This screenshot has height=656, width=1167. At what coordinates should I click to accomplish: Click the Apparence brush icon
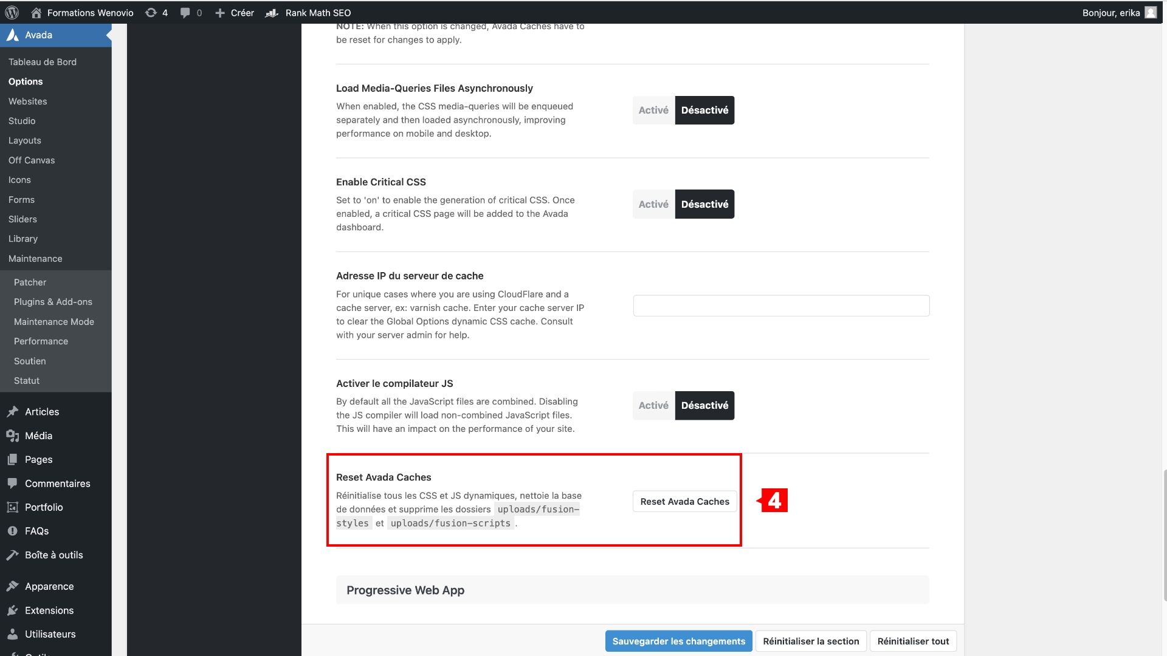pyautogui.click(x=13, y=587)
